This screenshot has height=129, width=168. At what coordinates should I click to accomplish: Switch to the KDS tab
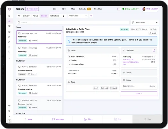[64, 9]
